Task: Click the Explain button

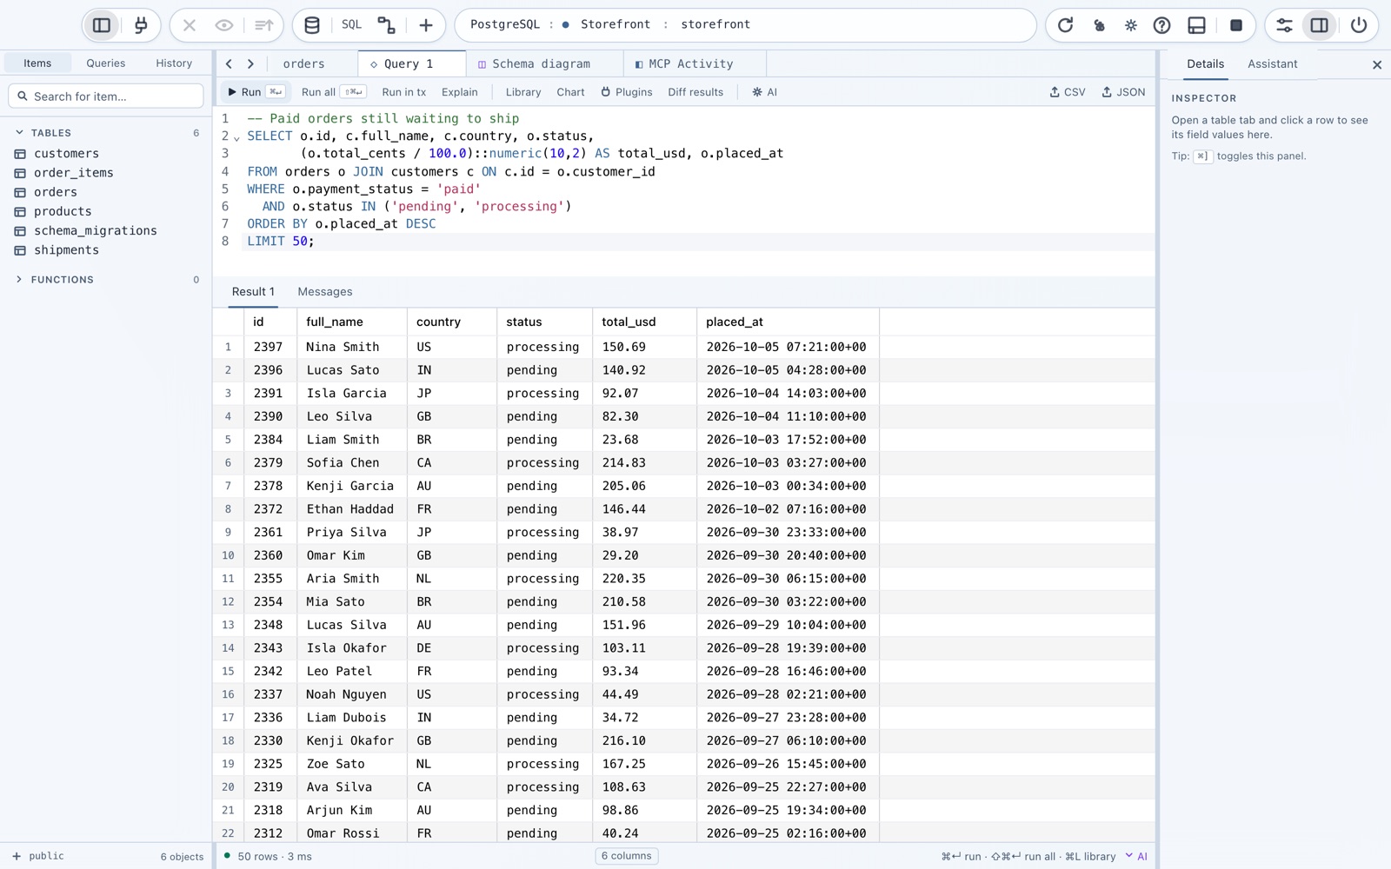Action: tap(460, 92)
